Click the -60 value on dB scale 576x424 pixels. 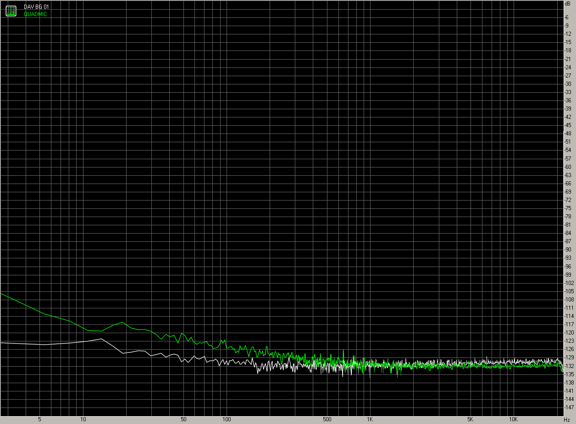point(569,167)
